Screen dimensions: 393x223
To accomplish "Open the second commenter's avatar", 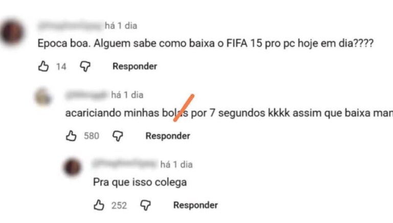I will tap(43, 96).
